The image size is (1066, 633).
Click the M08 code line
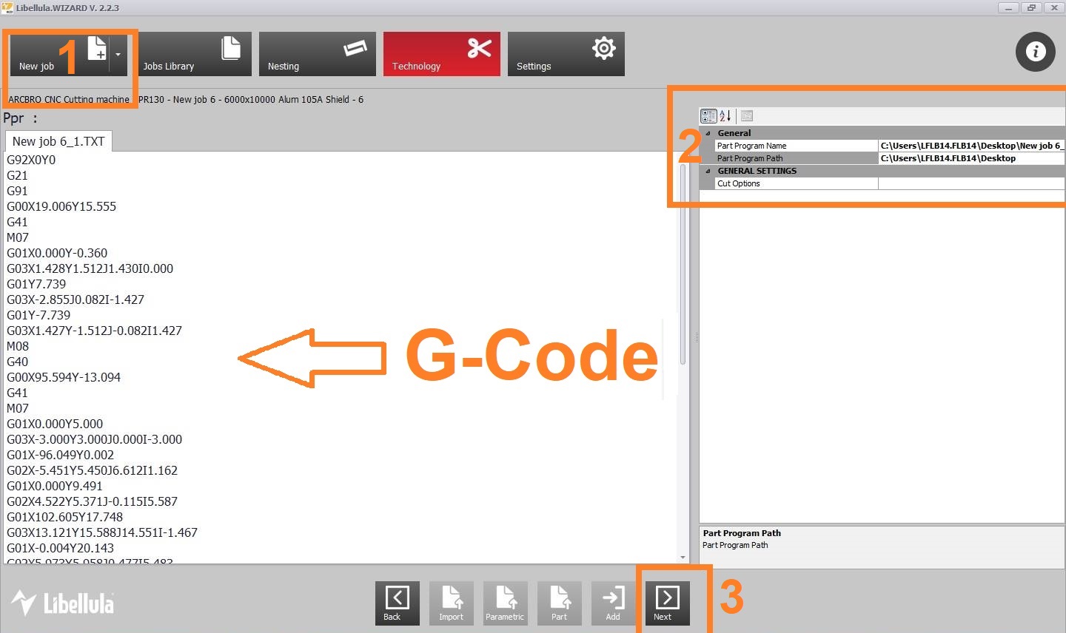(x=18, y=346)
